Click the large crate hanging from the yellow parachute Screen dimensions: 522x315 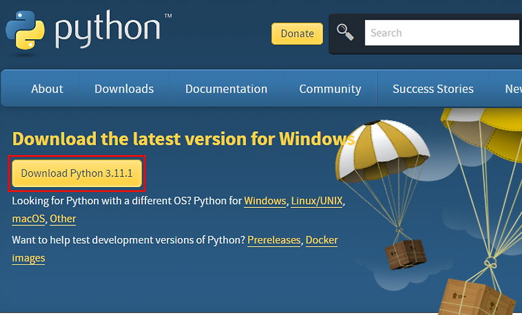point(478,297)
